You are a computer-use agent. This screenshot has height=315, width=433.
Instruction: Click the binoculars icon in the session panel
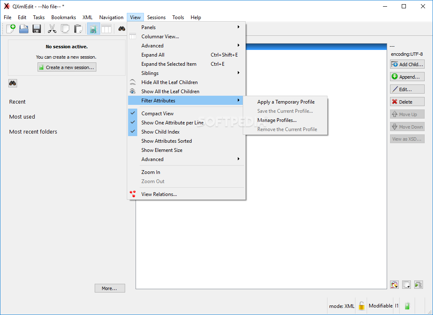click(13, 83)
